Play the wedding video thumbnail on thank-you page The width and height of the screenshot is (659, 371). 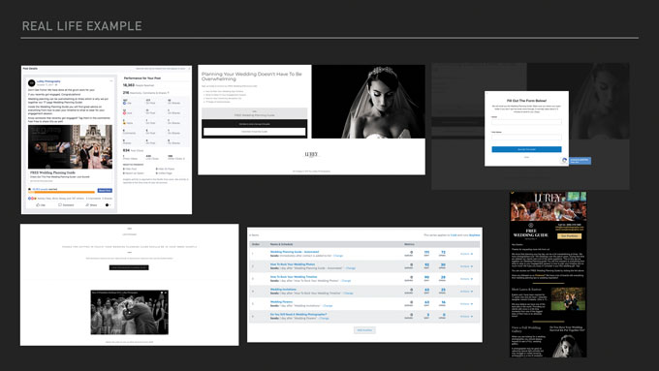point(130,312)
